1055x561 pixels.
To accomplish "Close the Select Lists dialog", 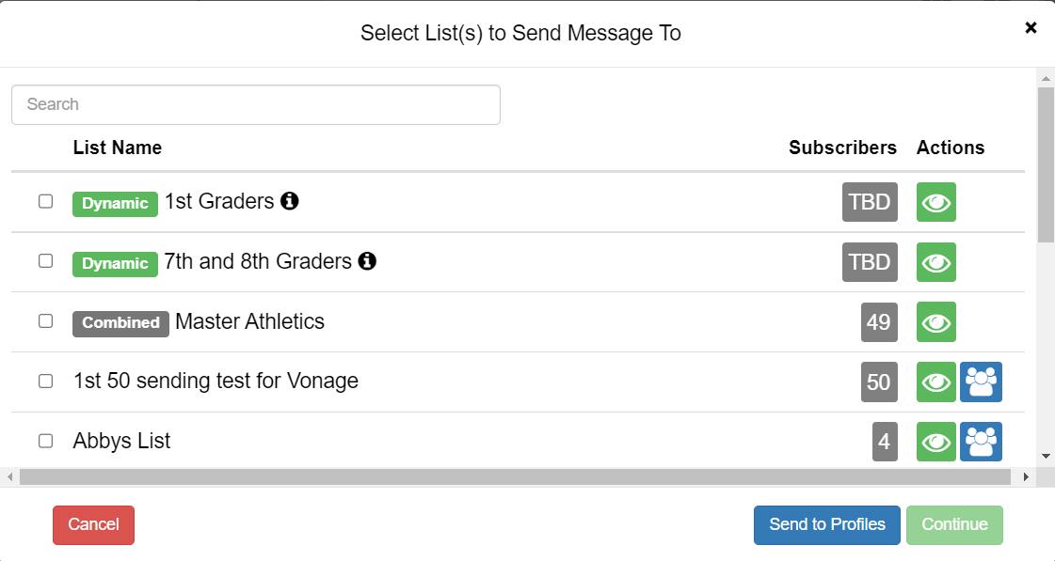I will (x=1031, y=27).
